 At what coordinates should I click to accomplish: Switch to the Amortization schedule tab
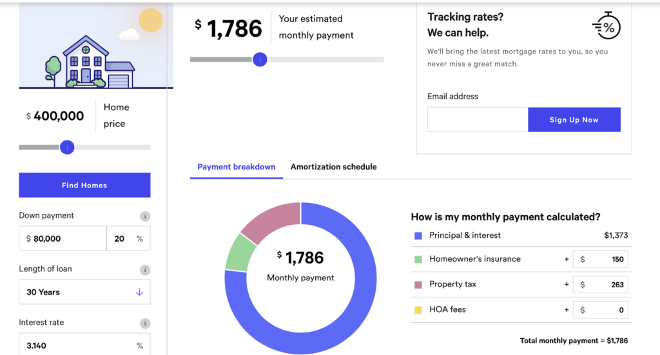(333, 167)
